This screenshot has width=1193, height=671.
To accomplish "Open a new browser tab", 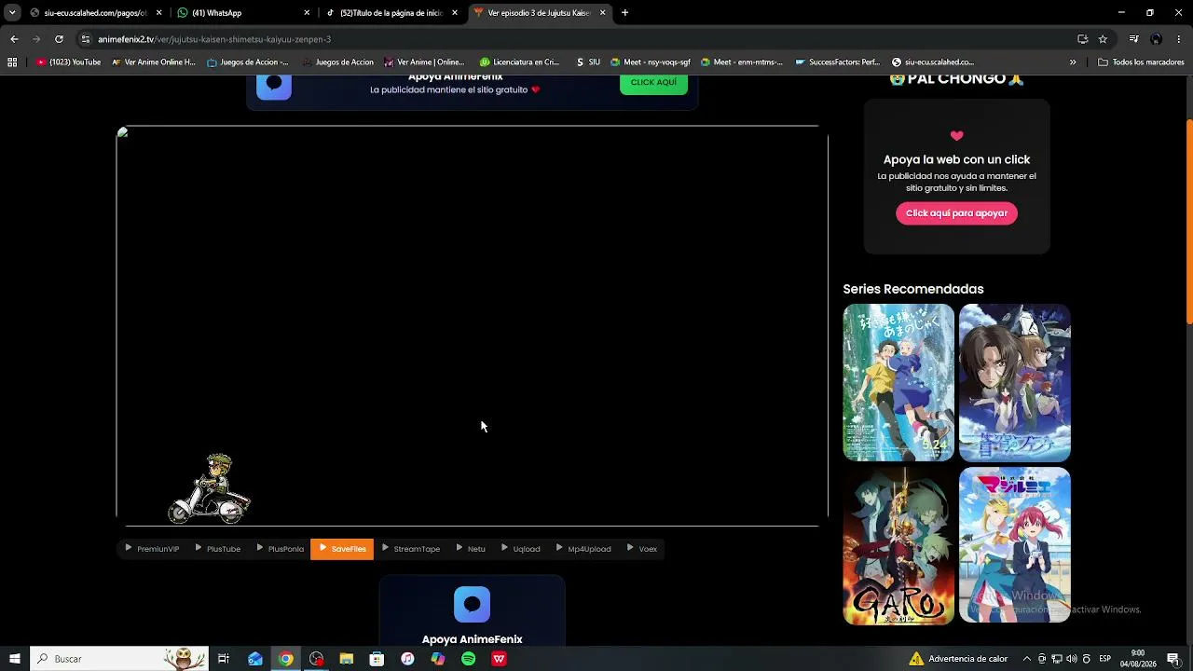I will 624,13.
